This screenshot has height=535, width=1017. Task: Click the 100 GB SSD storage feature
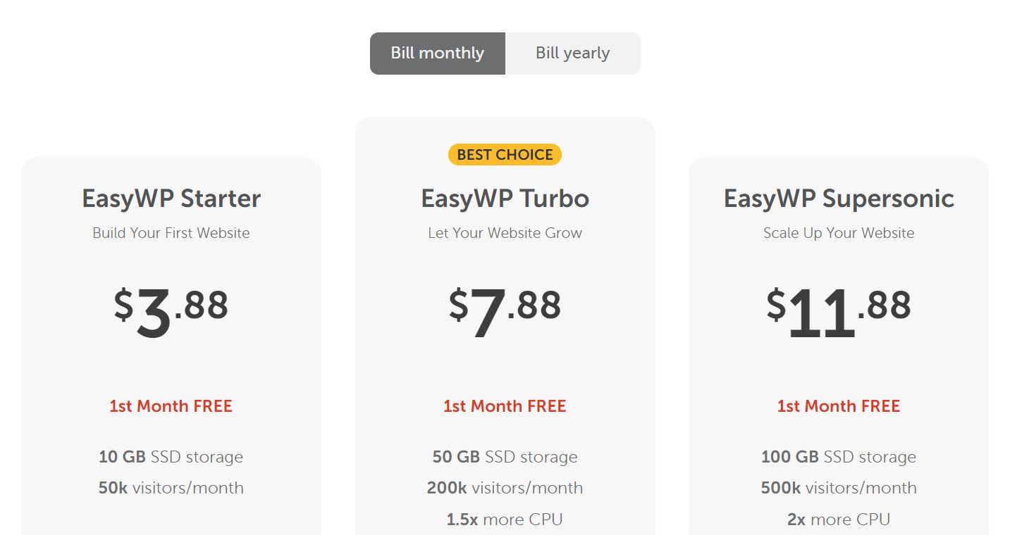click(x=839, y=457)
